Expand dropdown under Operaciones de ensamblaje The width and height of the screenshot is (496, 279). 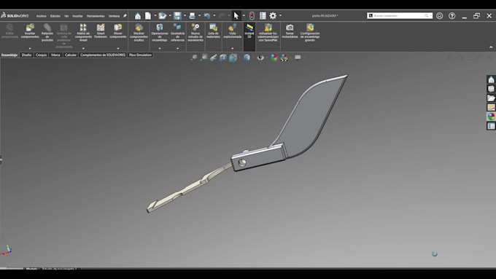[160, 48]
